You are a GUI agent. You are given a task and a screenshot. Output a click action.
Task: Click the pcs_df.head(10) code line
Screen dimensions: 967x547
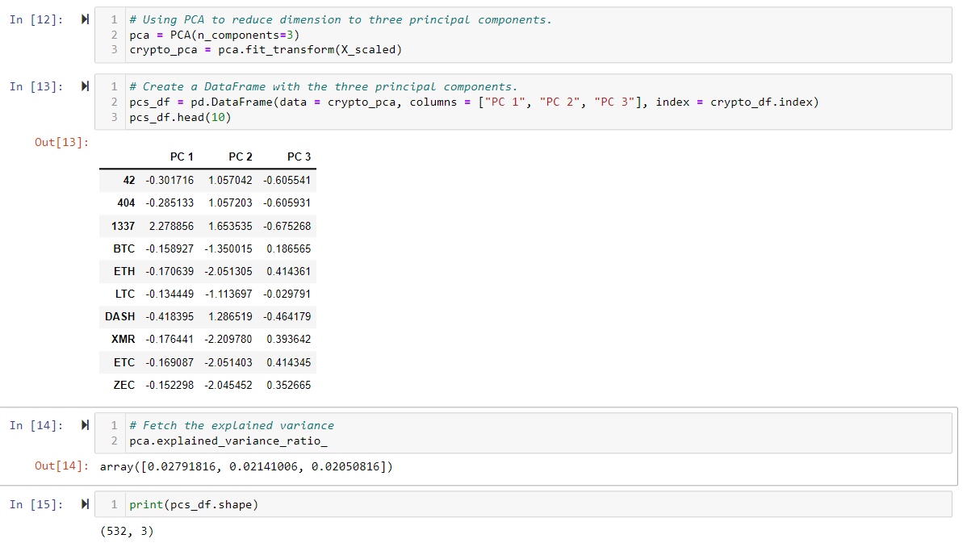pyautogui.click(x=180, y=117)
